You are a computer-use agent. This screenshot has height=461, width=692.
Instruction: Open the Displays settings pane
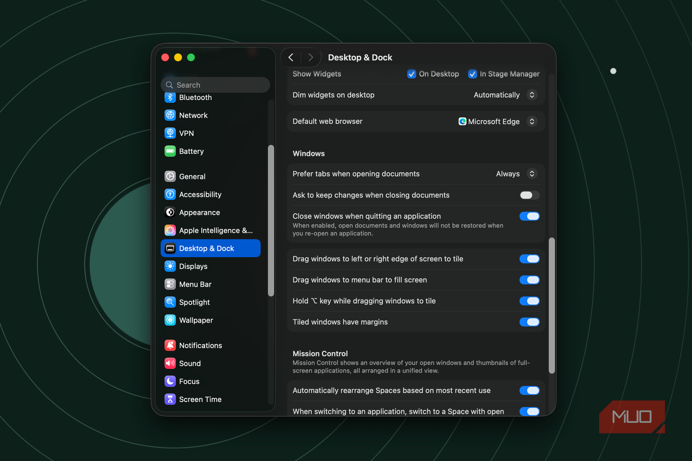[211, 267]
